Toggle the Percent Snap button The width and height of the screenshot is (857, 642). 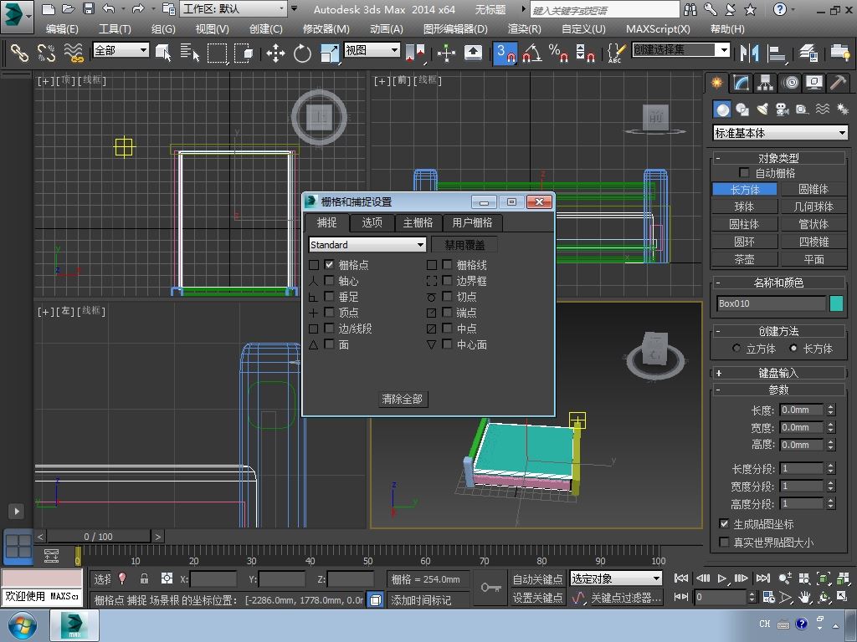[558, 53]
